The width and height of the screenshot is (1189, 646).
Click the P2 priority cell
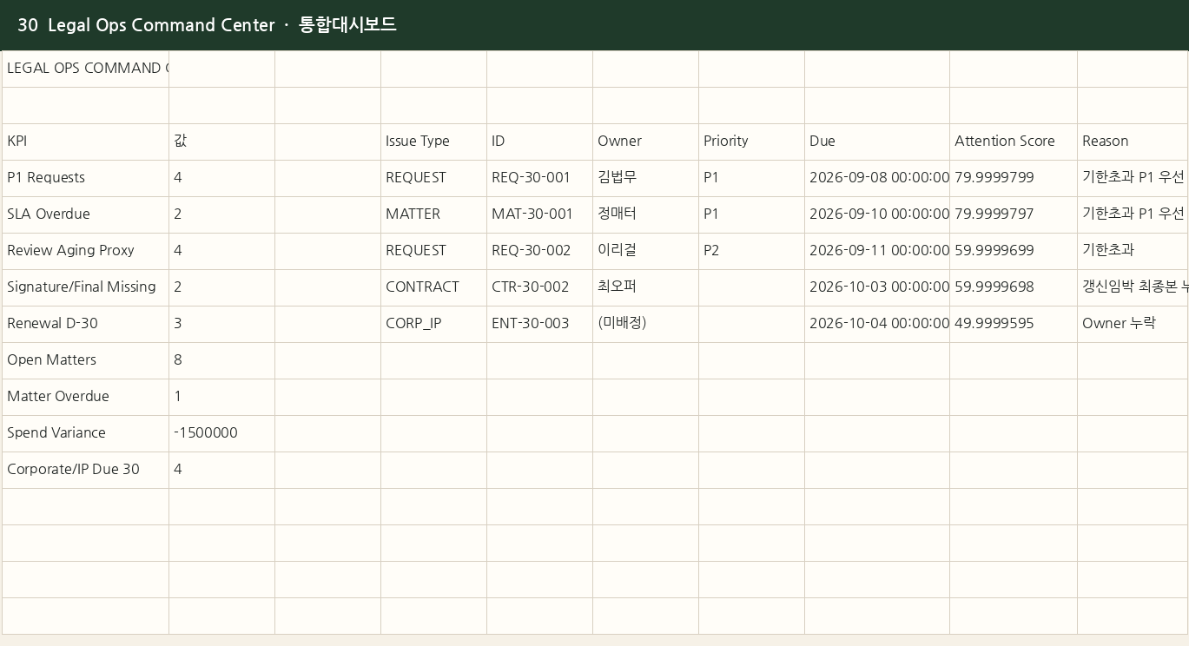[751, 251]
